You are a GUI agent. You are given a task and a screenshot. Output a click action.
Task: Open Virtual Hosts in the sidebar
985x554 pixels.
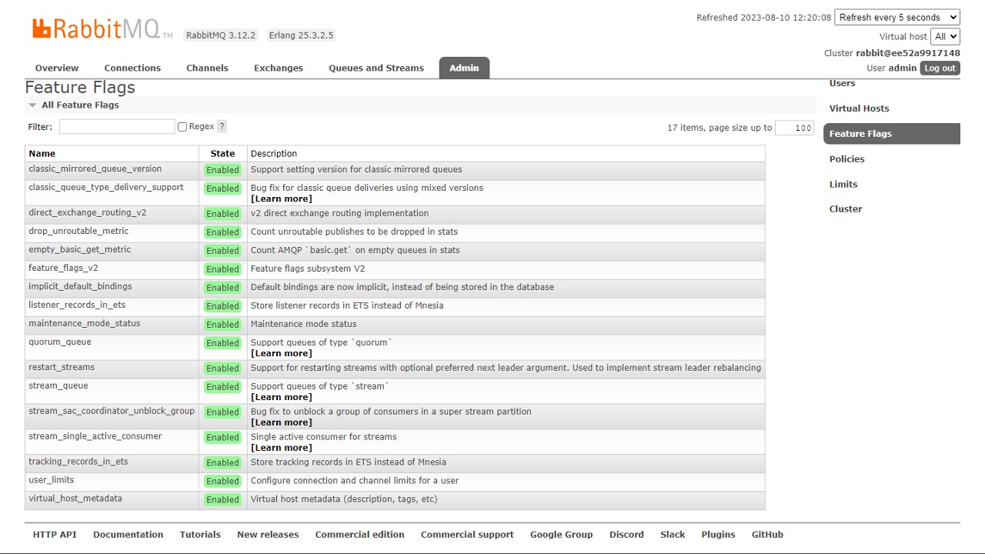click(x=859, y=108)
